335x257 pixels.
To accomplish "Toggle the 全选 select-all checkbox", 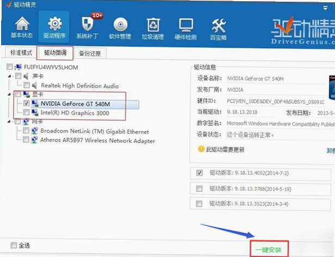I will [x=14, y=245].
